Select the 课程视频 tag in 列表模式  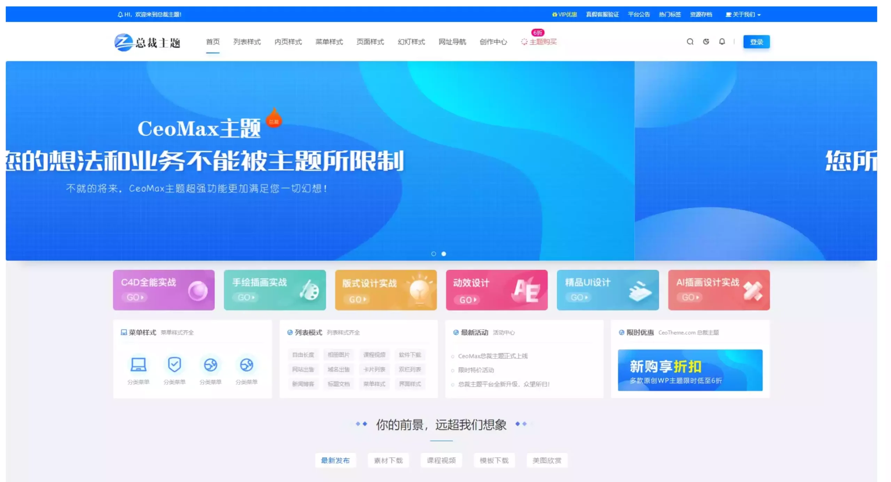click(374, 354)
